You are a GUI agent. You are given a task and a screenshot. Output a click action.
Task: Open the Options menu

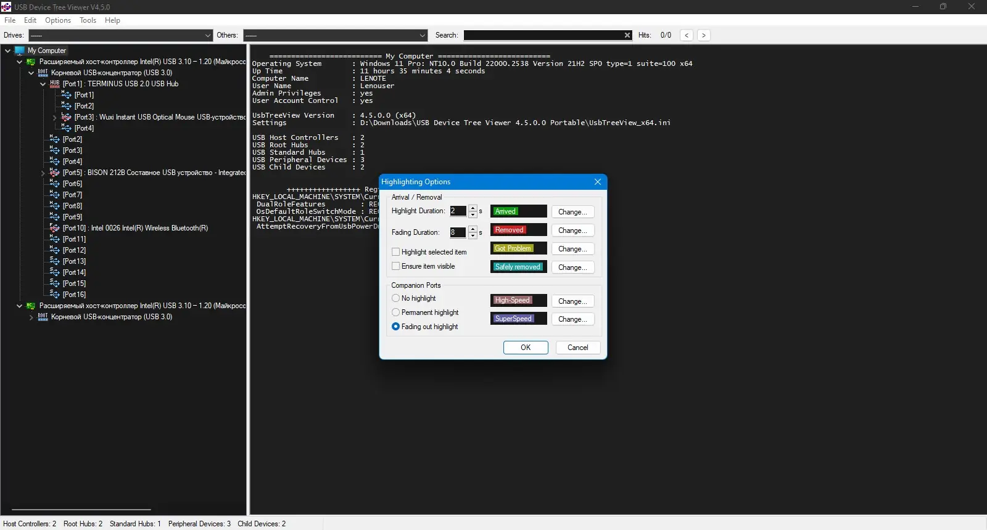click(58, 20)
